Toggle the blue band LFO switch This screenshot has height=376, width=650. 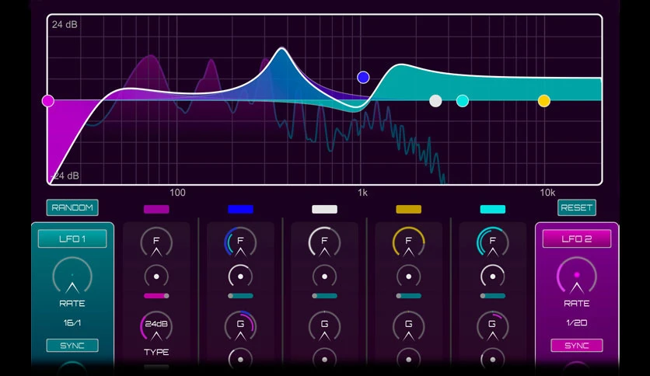(240, 296)
